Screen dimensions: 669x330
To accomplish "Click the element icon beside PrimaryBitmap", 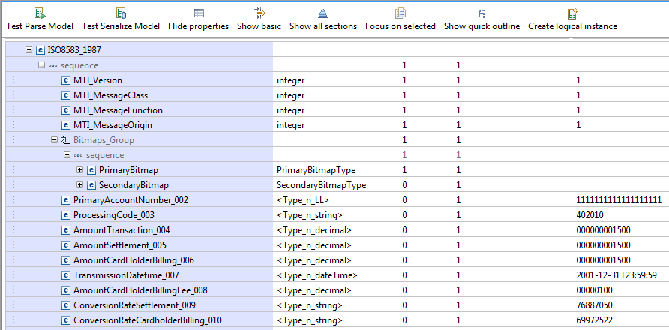I will pos(91,170).
